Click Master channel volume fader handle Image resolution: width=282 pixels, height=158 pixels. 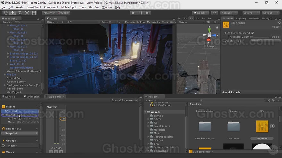pos(62,119)
